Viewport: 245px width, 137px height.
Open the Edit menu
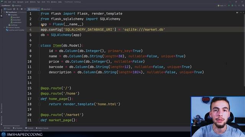tap(10, 2)
